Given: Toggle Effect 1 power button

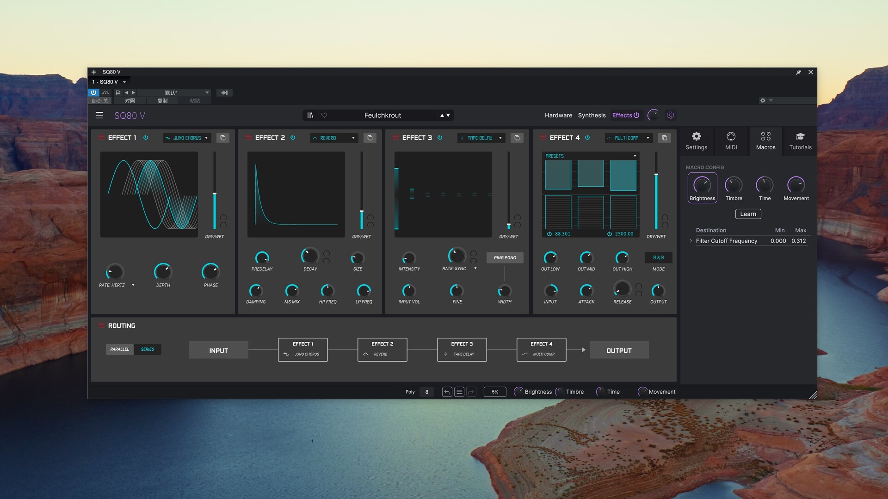Looking at the screenshot, I should click(146, 138).
